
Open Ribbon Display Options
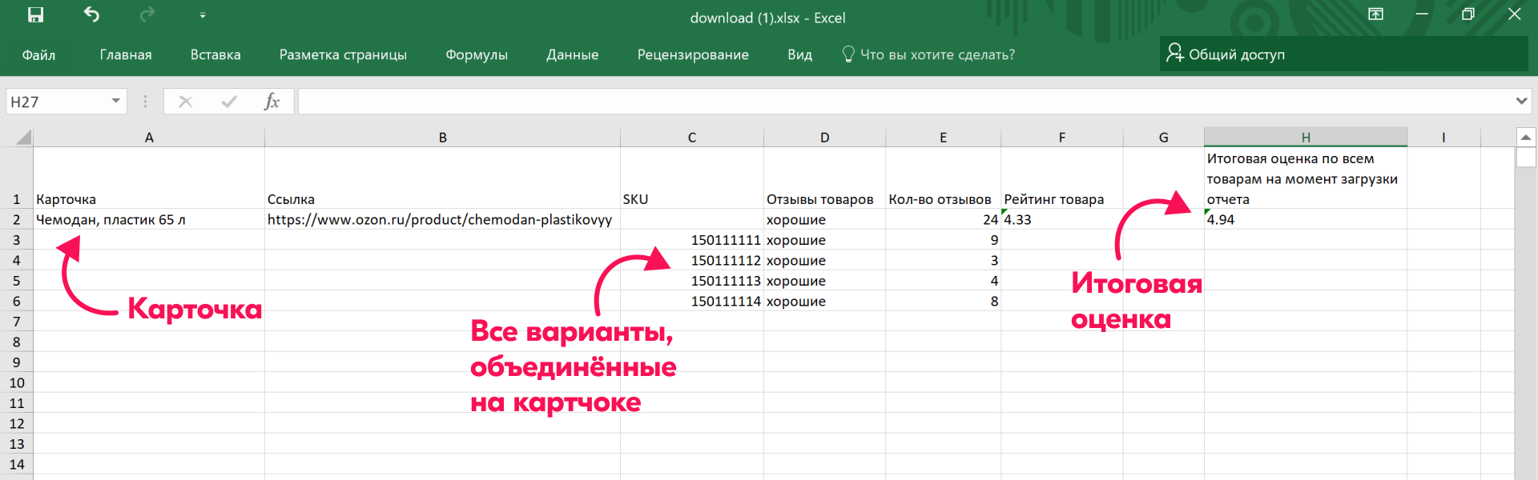pyautogui.click(x=1375, y=14)
